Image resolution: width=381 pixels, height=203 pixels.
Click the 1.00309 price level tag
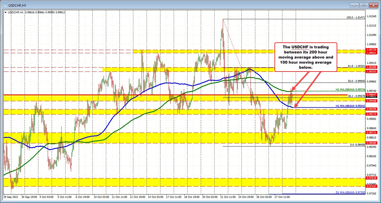click(x=372, y=67)
